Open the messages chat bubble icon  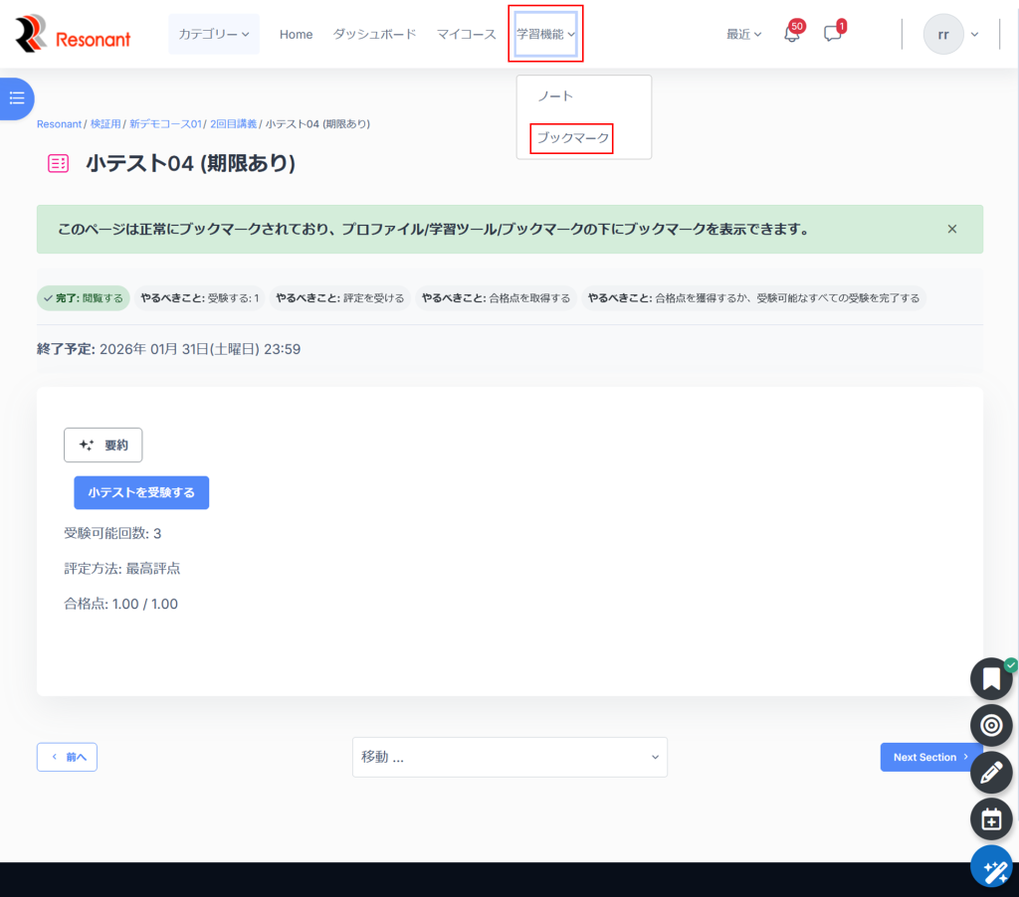[x=833, y=34]
